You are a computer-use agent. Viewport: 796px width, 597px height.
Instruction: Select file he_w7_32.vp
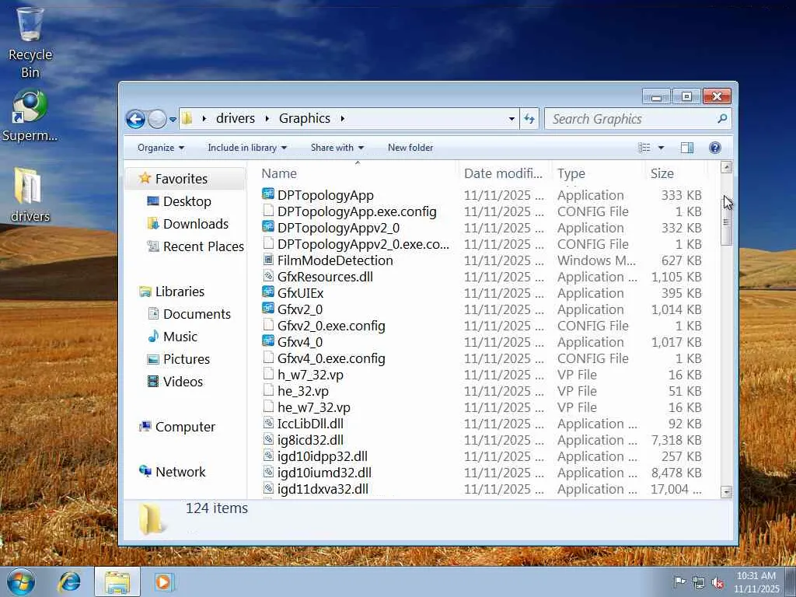314,407
